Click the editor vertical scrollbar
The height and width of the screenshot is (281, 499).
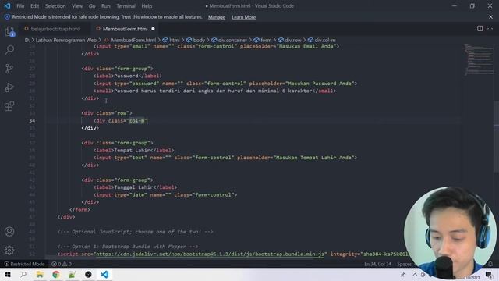(x=496, y=137)
